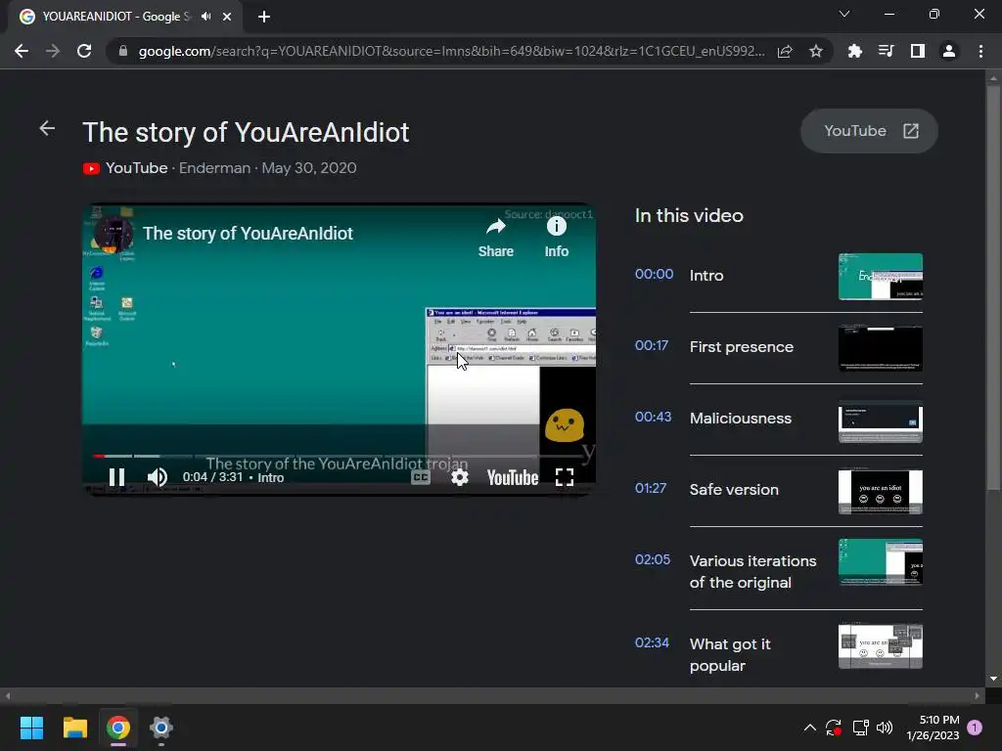The image size is (1002, 751).
Task: Reload the current page
Action: pyautogui.click(x=84, y=51)
